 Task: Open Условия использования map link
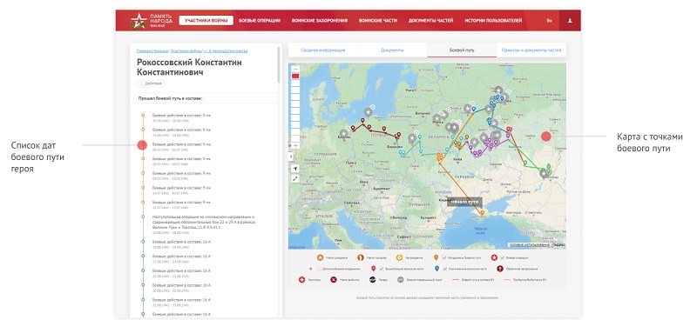click(x=531, y=244)
